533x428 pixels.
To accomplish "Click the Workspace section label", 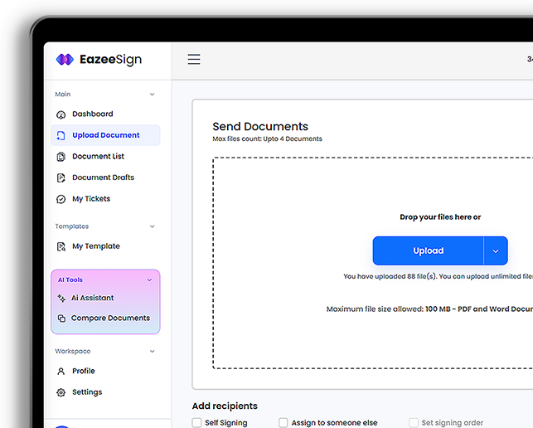I will coord(73,351).
